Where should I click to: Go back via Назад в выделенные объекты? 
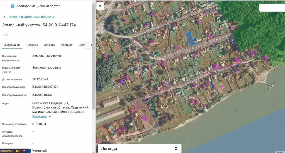point(31,17)
